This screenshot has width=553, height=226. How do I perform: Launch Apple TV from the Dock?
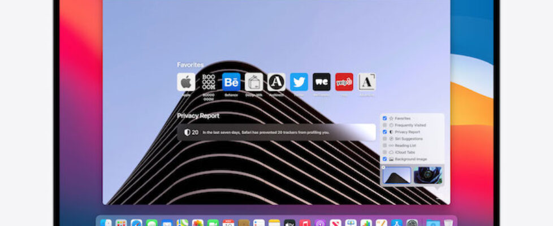coord(290,224)
